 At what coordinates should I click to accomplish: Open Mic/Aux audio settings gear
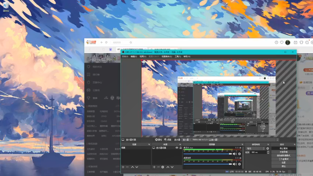(239, 154)
